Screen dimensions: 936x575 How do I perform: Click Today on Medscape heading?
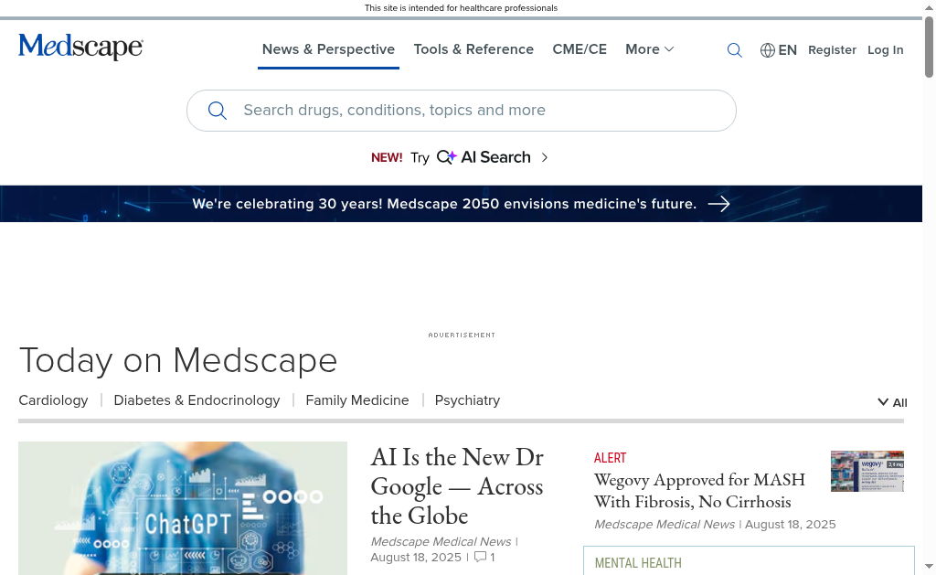point(178,361)
